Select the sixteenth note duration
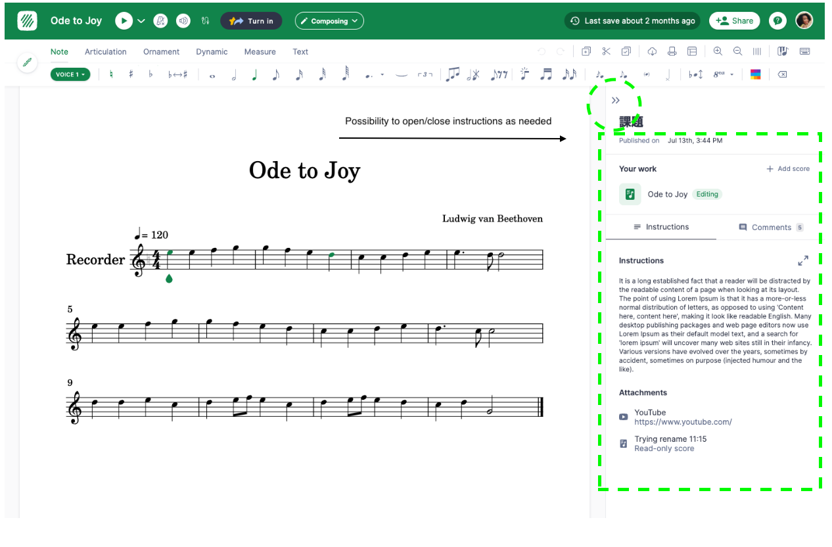The image size is (832, 547). (x=299, y=75)
